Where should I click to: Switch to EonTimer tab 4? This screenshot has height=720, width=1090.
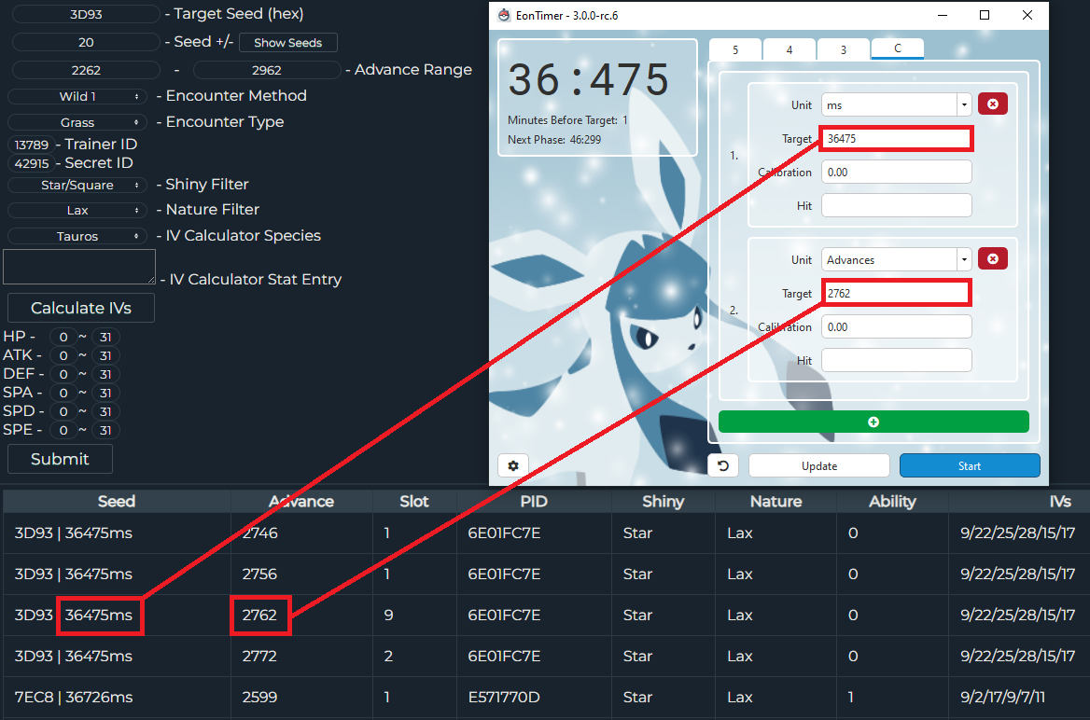point(789,49)
